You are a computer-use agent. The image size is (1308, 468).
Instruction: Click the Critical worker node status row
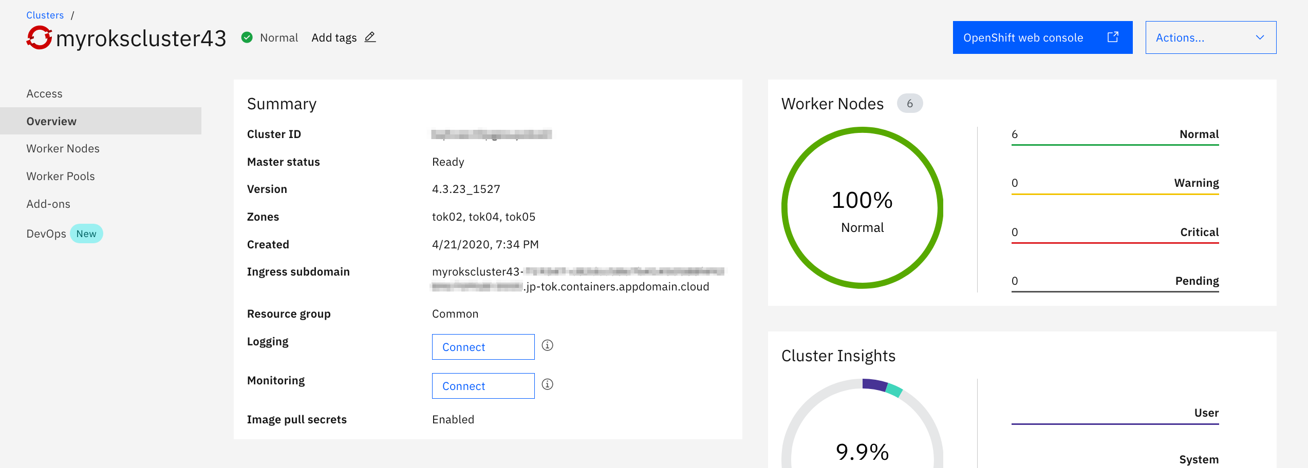(x=1115, y=233)
